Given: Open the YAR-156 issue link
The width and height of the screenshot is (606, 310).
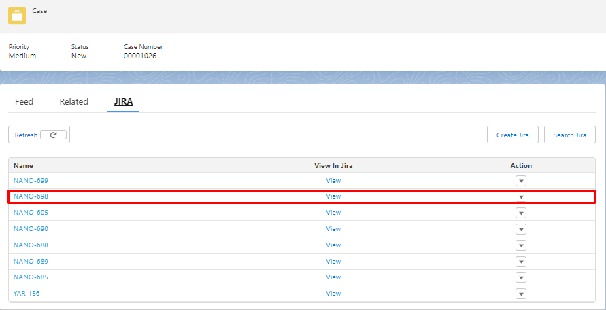Looking at the screenshot, I should [27, 294].
